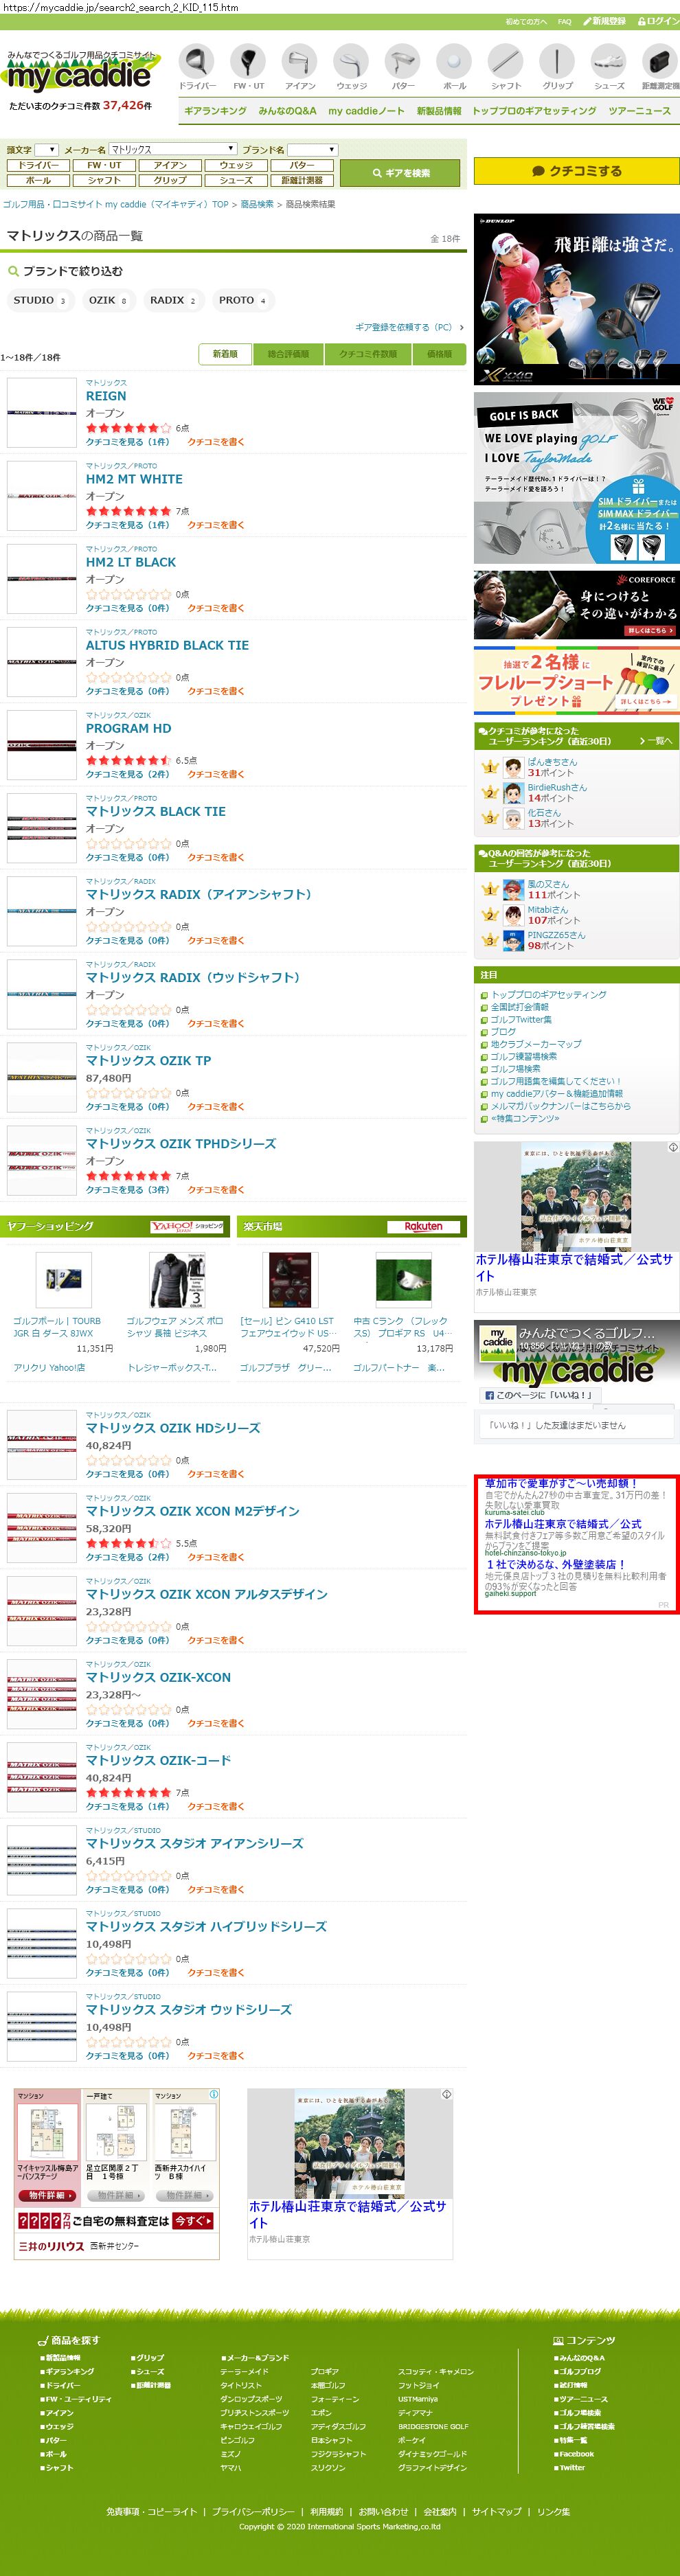
Task: Open HM2 MT WHITE product link
Action: (x=134, y=479)
